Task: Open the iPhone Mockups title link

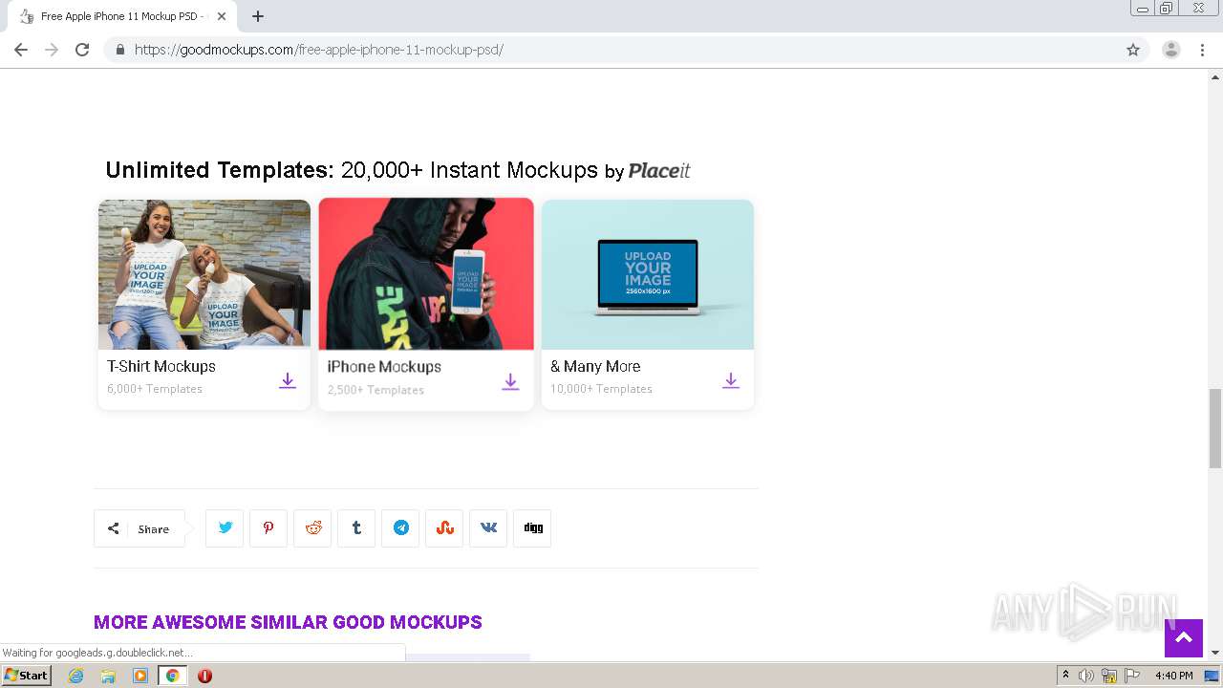Action: (x=384, y=367)
